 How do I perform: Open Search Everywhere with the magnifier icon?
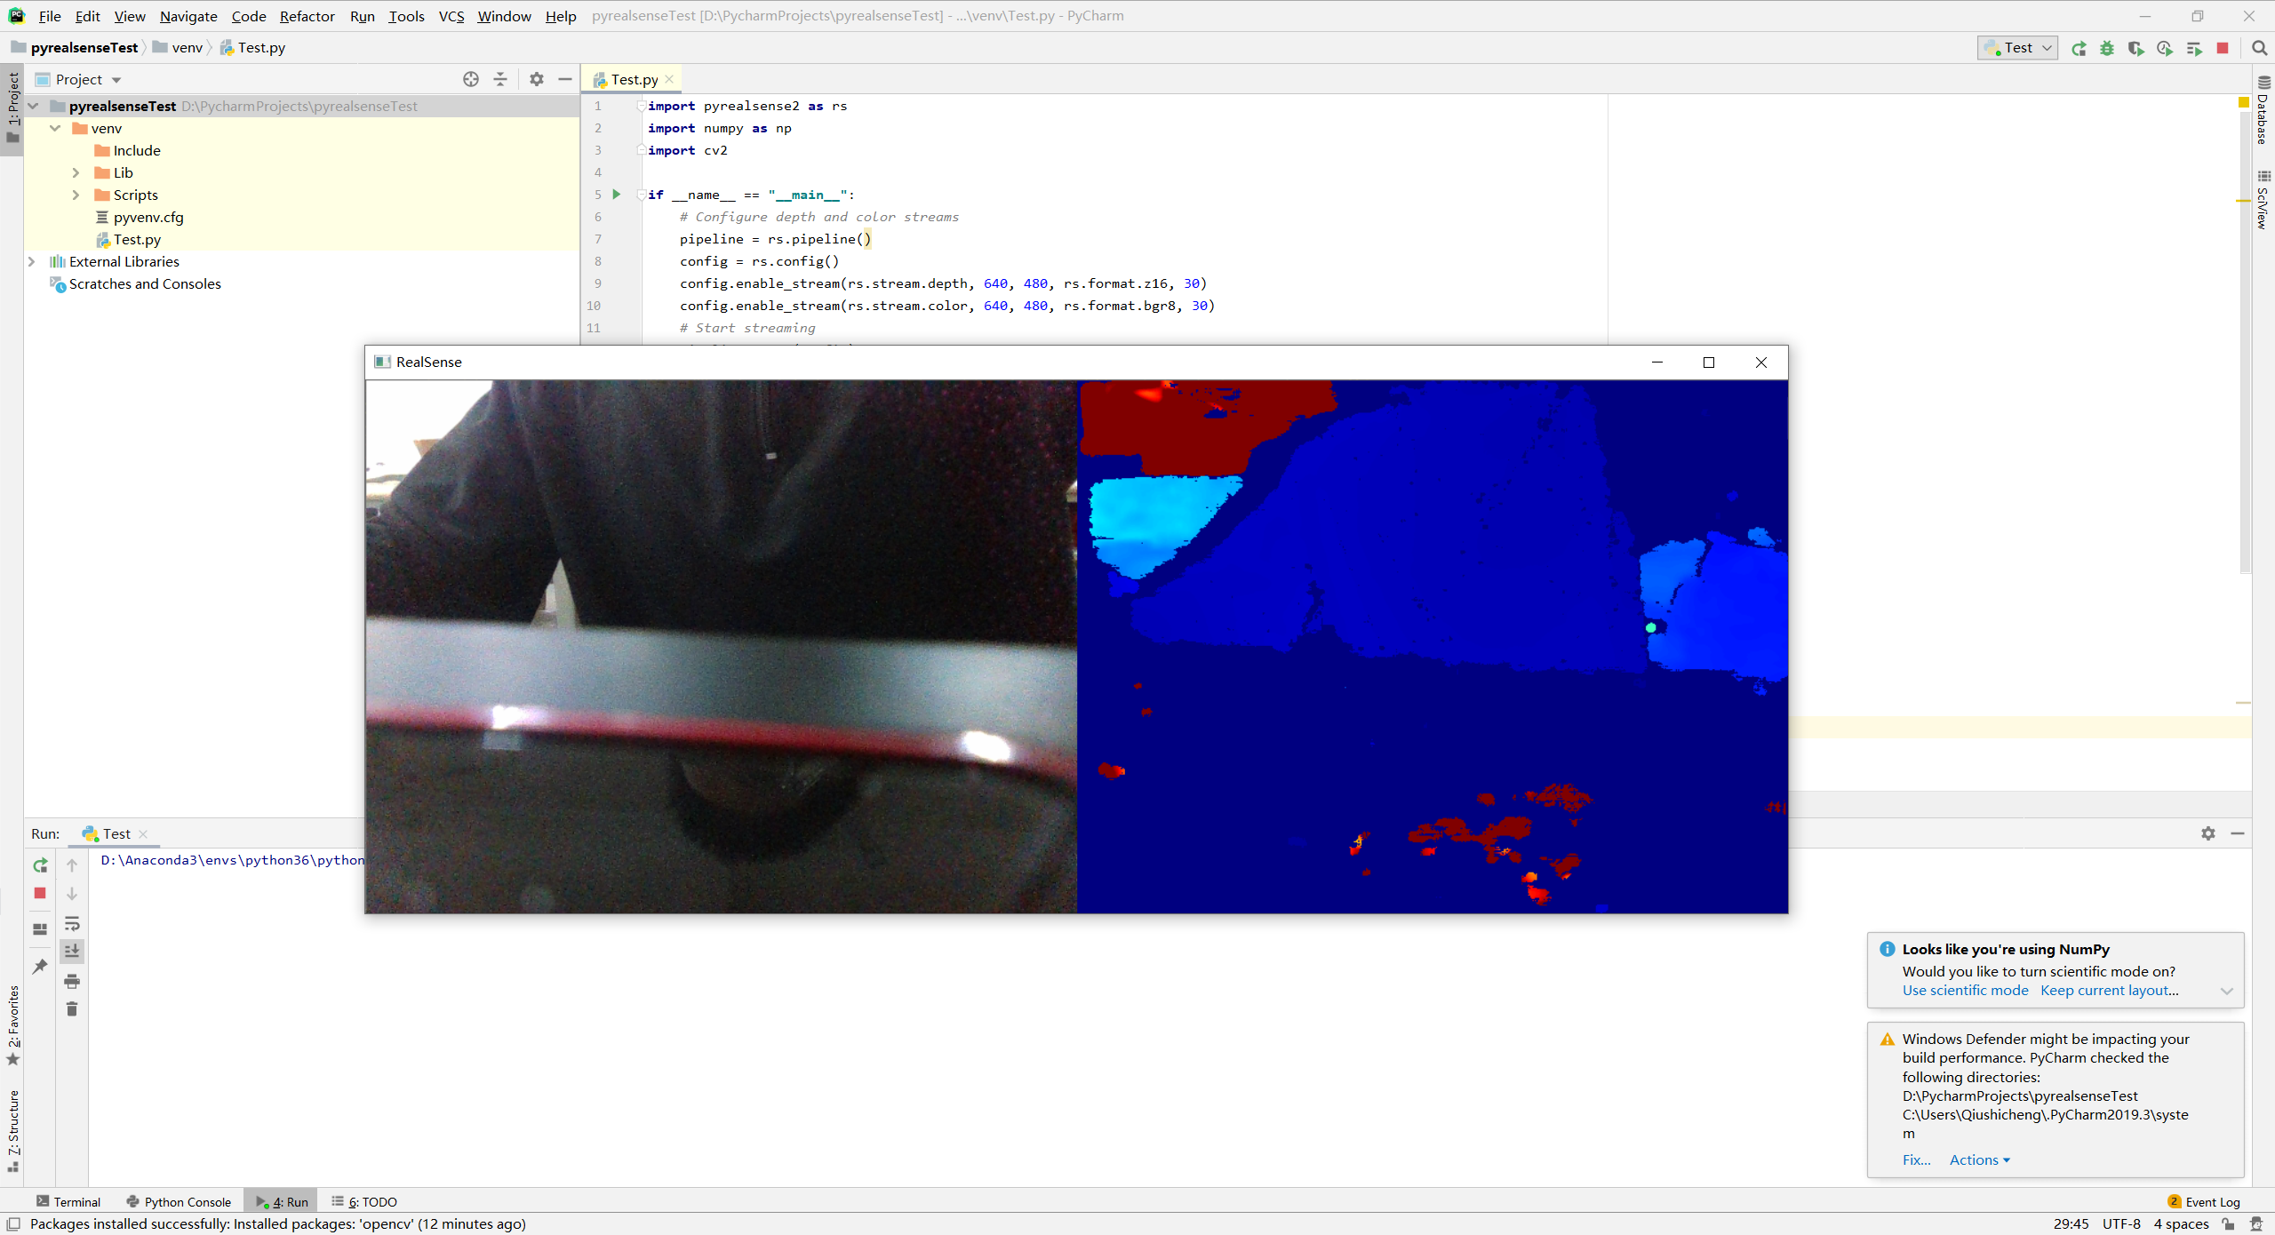click(x=2261, y=48)
